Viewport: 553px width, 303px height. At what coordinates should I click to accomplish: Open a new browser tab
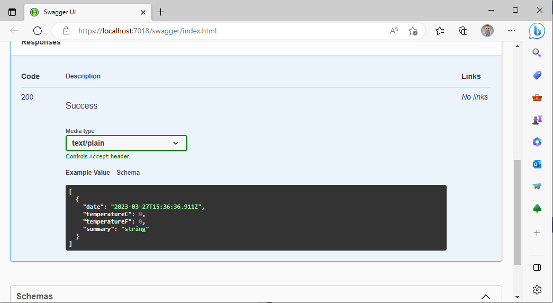[x=160, y=12]
